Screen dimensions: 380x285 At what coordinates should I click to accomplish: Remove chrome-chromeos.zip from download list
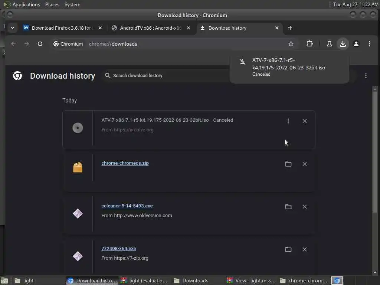[x=305, y=164]
